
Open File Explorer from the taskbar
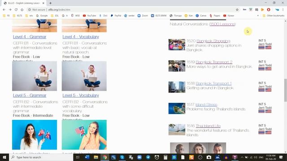click(96, 157)
